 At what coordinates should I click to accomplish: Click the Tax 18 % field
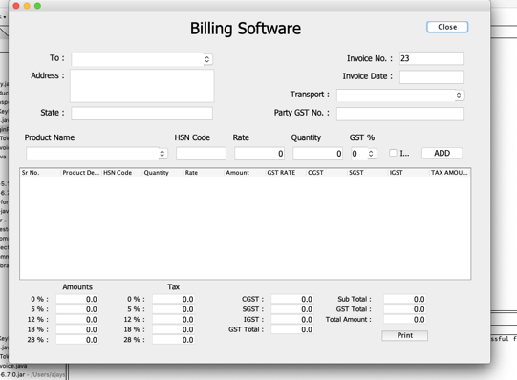click(x=173, y=329)
